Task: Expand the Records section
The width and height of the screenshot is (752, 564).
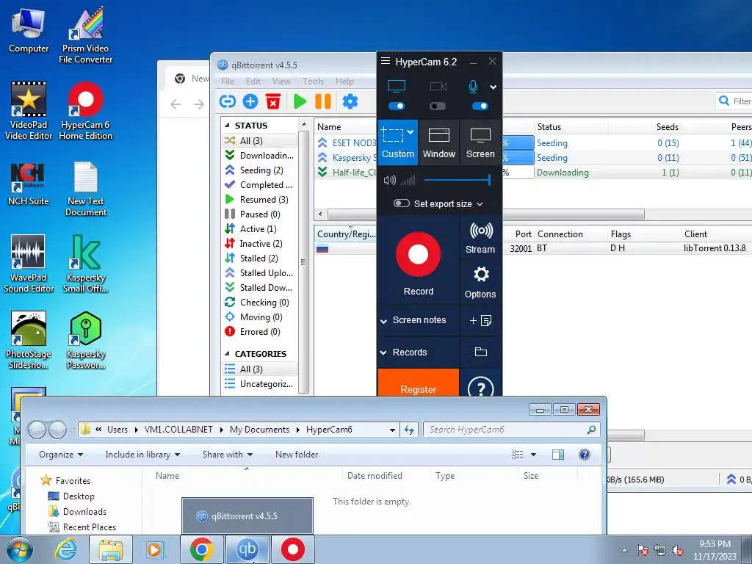Action: [383, 352]
